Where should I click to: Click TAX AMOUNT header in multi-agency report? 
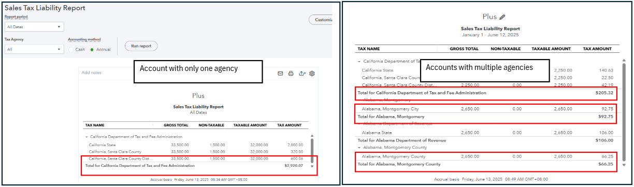[x=598, y=49]
